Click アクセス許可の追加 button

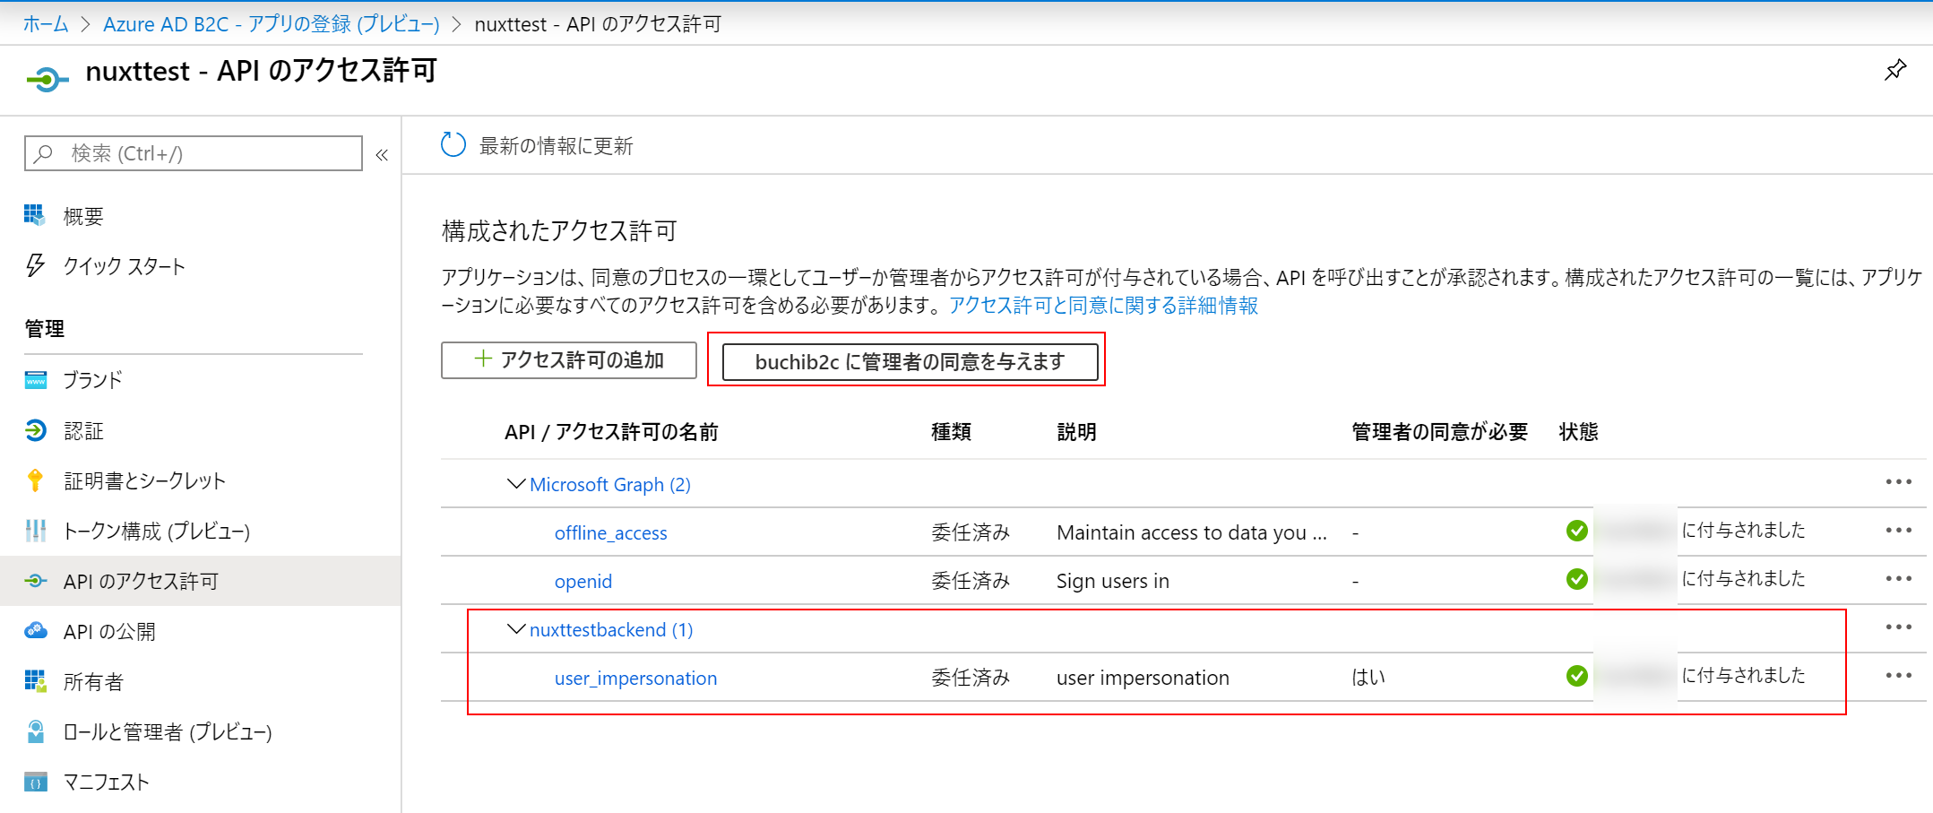(569, 360)
